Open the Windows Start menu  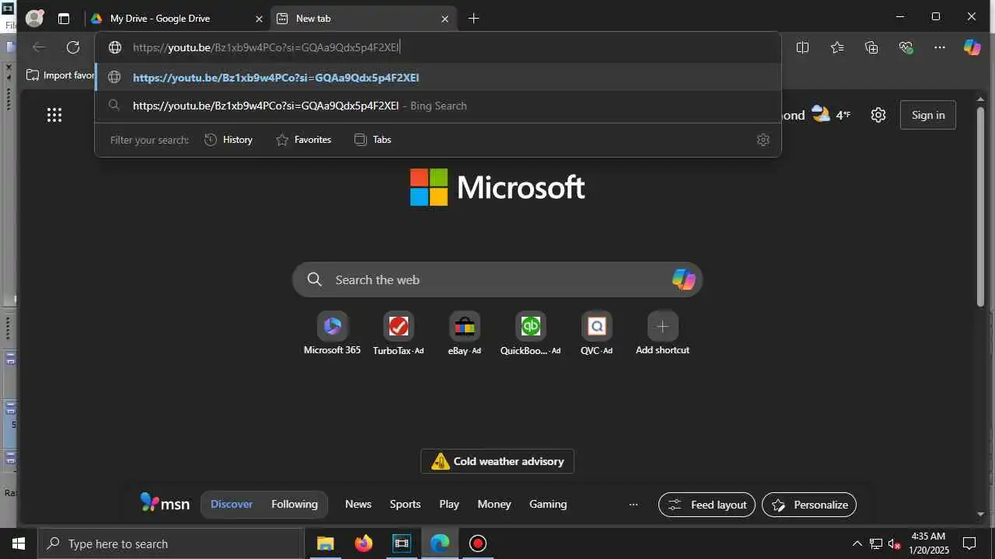(19, 543)
